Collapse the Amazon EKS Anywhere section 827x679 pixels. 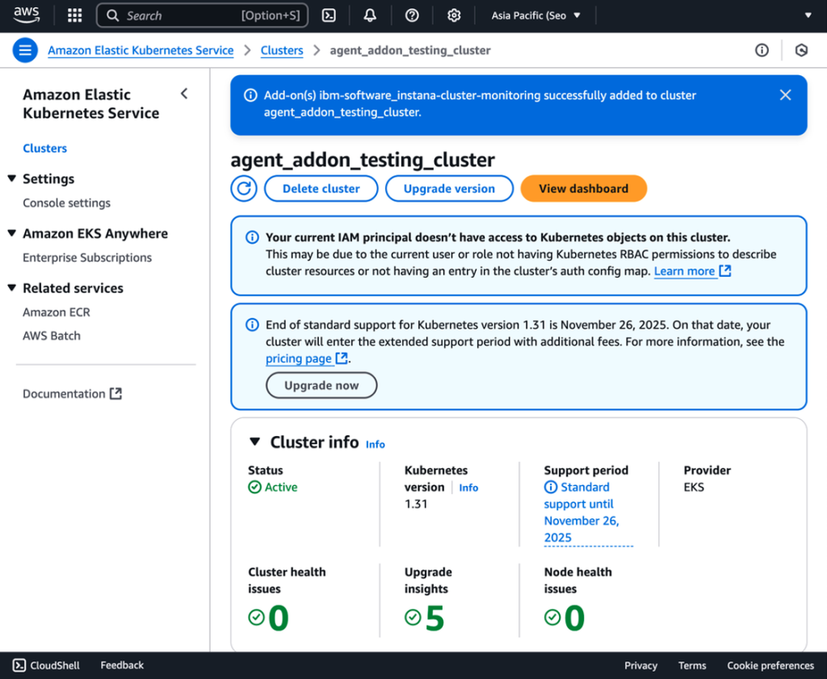tap(11, 233)
